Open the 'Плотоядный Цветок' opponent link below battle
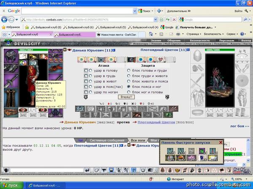 coord(156,122)
